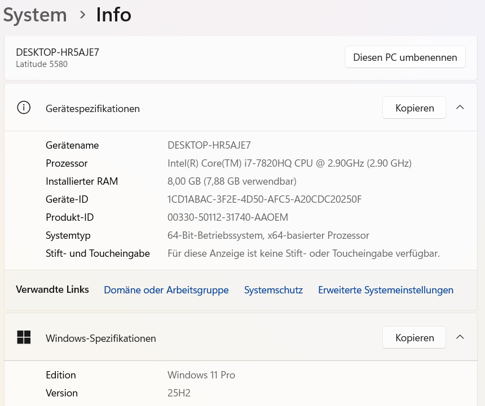This screenshot has width=485, height=406.
Task: Click the Produkt-ID label
Action: [70, 217]
